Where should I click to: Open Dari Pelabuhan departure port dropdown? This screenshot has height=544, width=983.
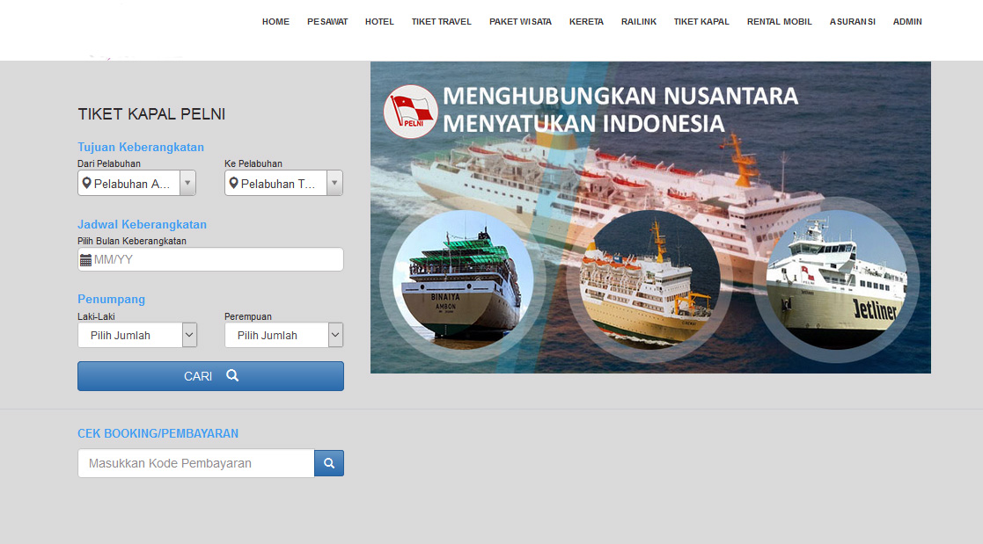136,184
